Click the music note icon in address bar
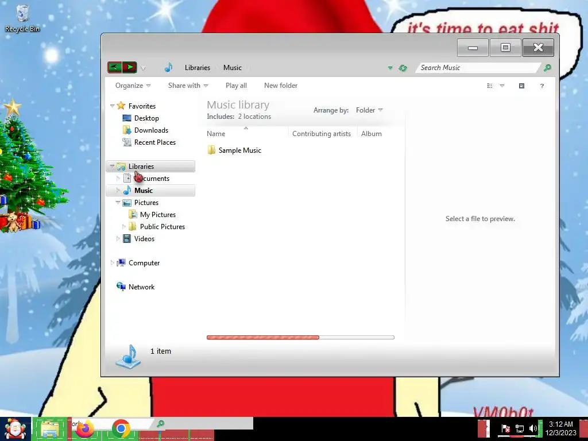The image size is (588, 441). click(168, 68)
